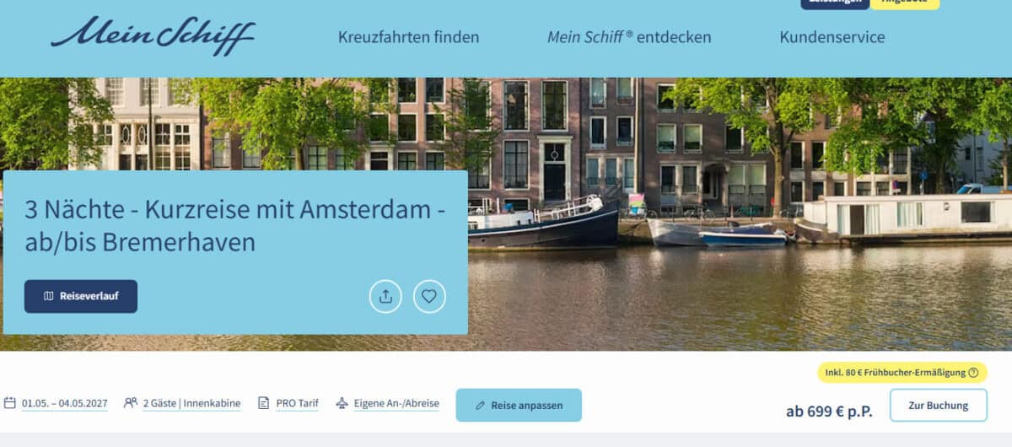Click the Reise anpassen button
This screenshot has height=447, width=1012.
(x=519, y=405)
